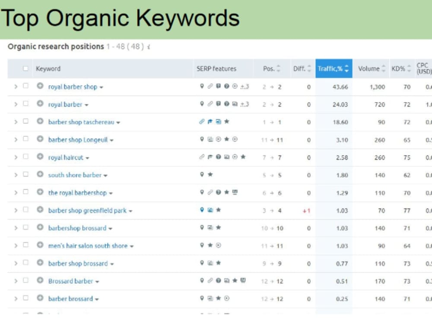Screen dimensions: 432x324
Task: Sort by the Traffic,% column header
Action: point(334,69)
